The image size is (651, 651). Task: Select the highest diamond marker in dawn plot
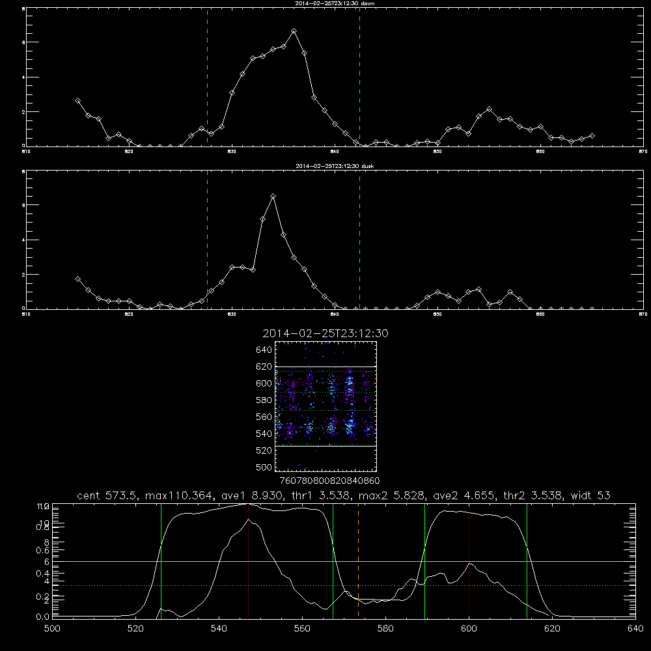[x=294, y=31]
